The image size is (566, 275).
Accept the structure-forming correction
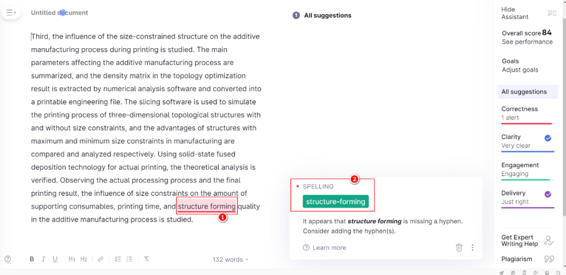coord(335,202)
